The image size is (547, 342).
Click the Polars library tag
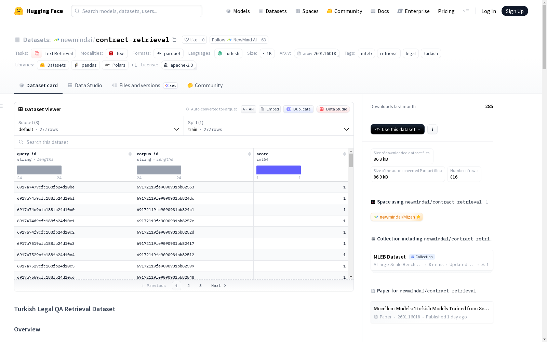(x=115, y=65)
